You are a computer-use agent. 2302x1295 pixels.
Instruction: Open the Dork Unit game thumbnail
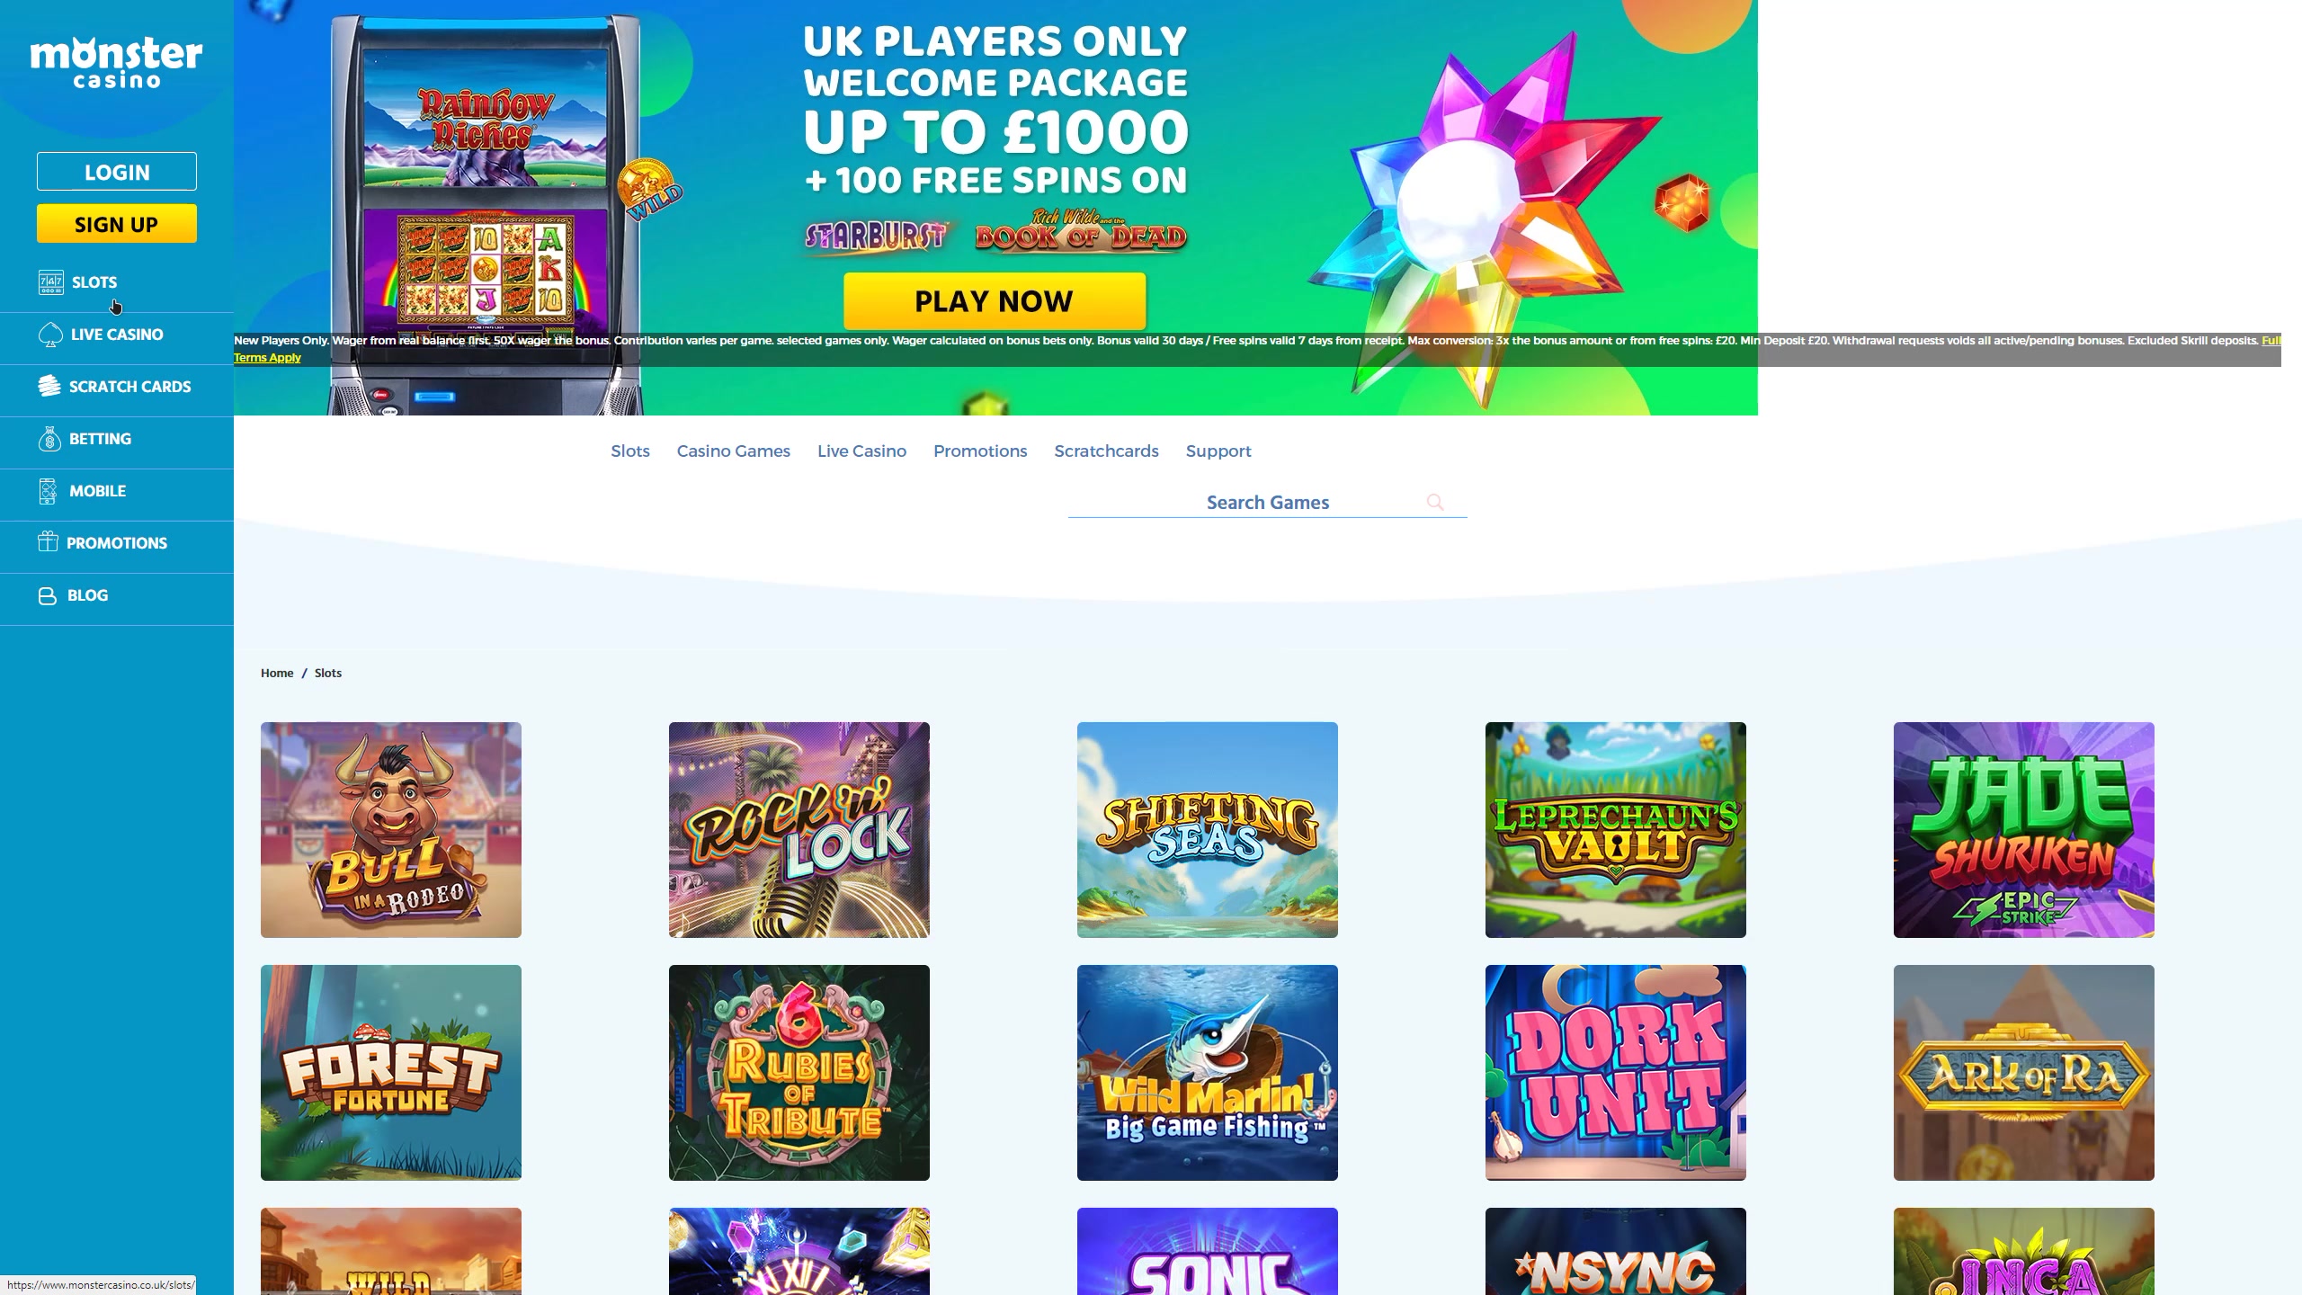(1616, 1073)
